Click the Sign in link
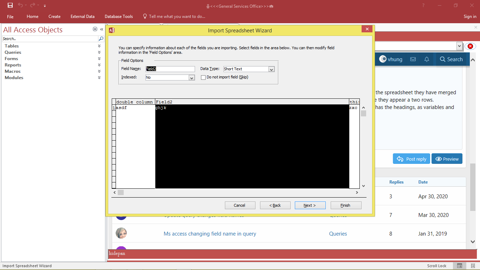The height and width of the screenshot is (270, 480). pos(470,17)
